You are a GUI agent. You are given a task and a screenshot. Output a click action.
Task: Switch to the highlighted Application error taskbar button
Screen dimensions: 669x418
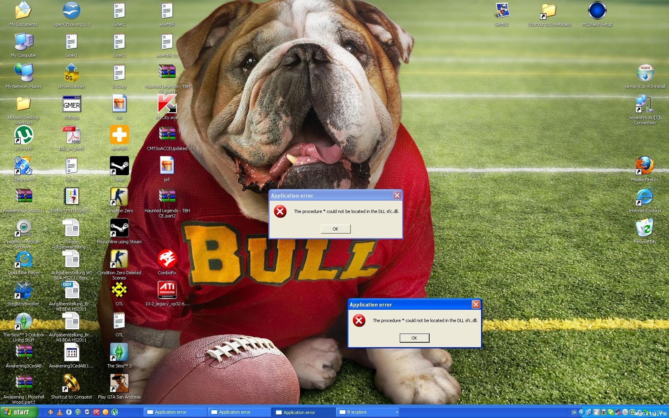303,412
